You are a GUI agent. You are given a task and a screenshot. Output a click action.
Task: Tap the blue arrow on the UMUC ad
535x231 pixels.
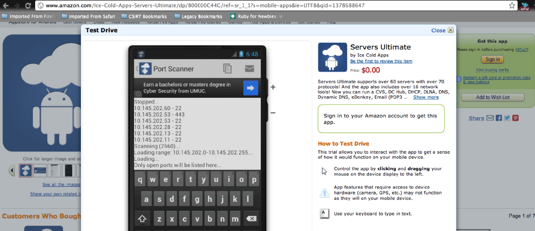251,88
